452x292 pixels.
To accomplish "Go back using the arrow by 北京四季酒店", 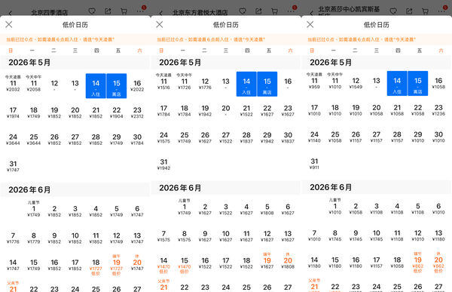I will coord(11,13).
